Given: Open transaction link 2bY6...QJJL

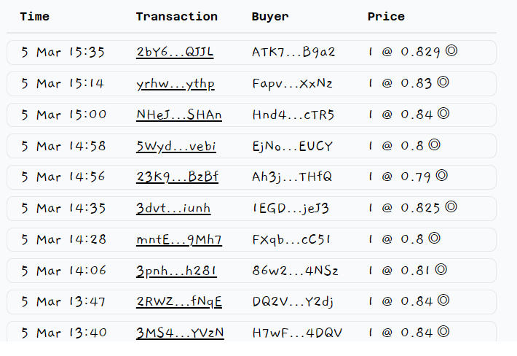Looking at the screenshot, I should click(x=175, y=53).
